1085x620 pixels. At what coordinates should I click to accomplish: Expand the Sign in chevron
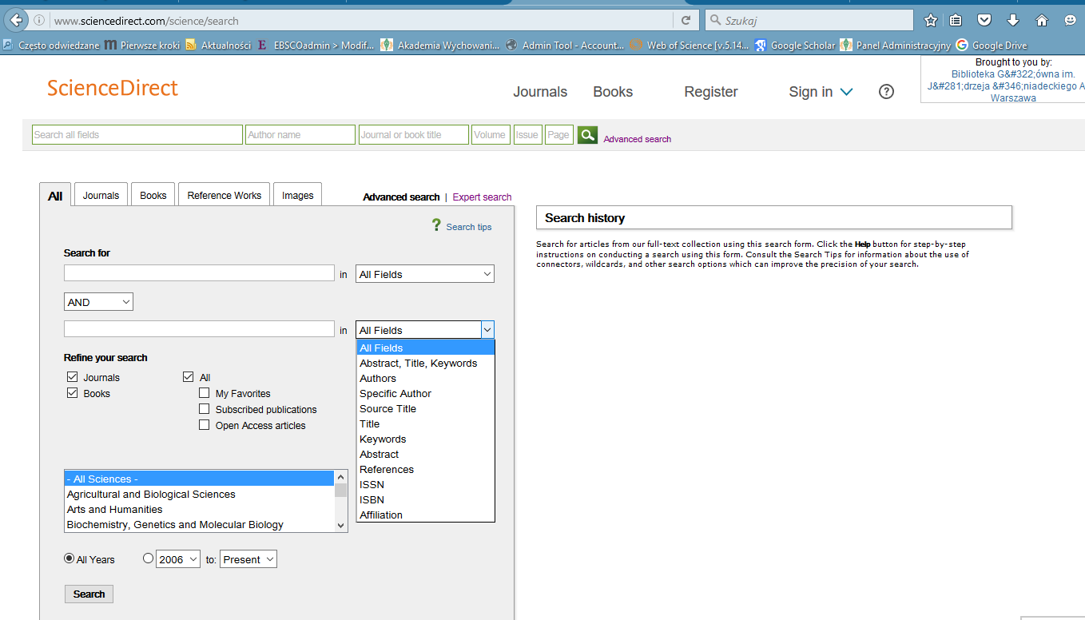pos(847,93)
